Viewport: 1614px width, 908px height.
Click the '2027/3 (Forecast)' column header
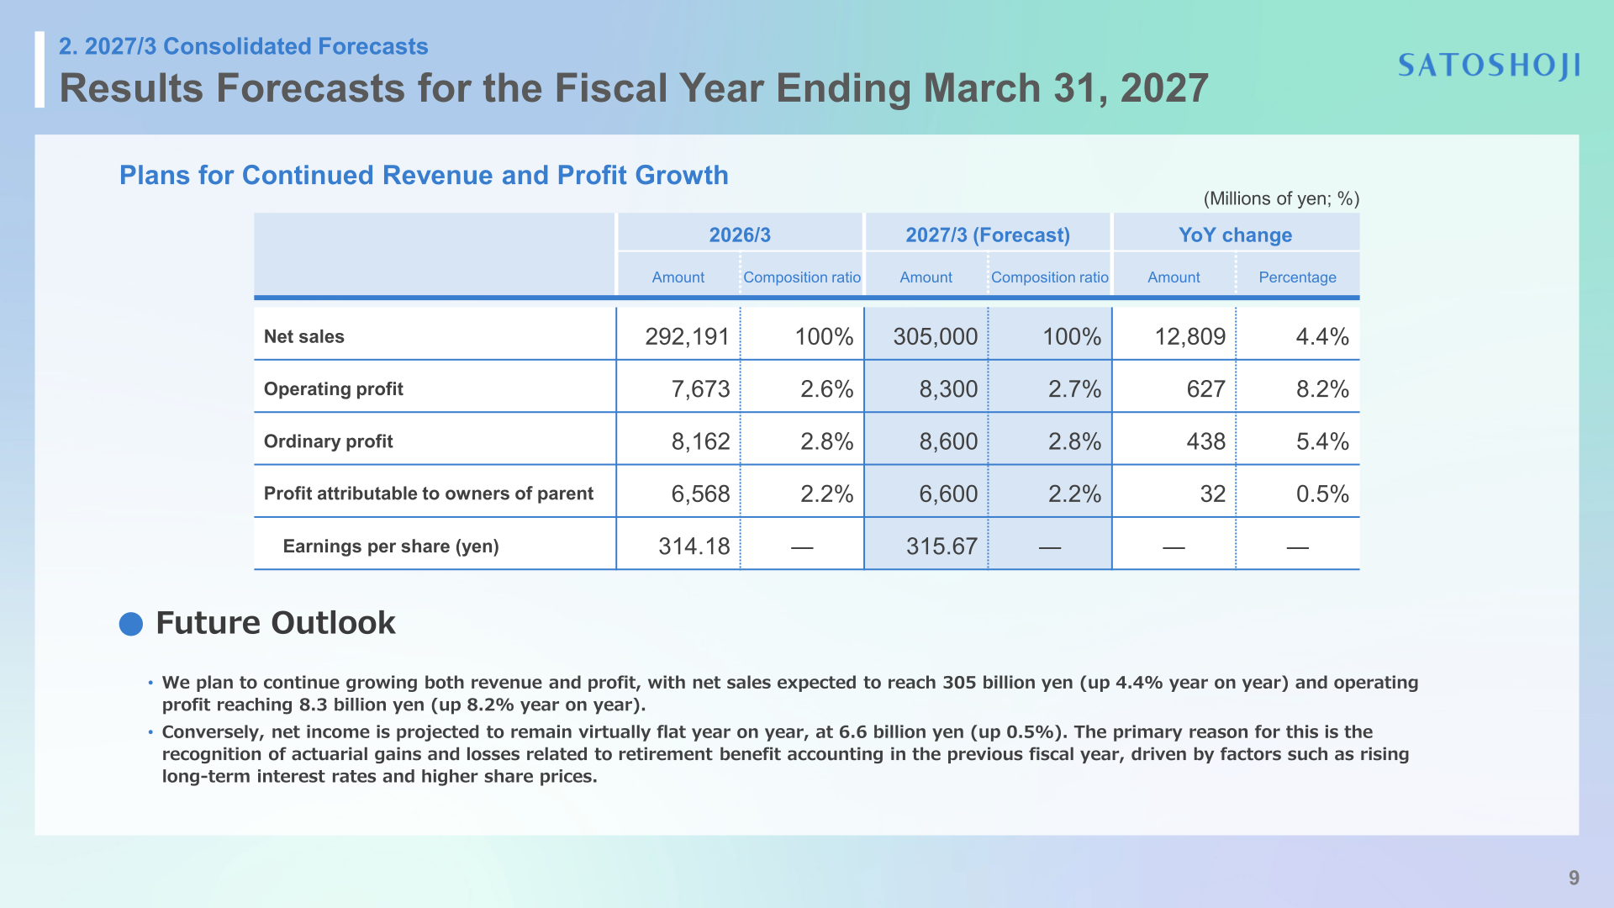(988, 235)
